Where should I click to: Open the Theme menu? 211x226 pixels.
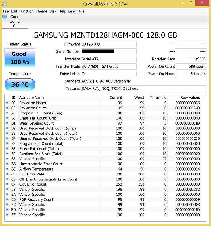[41, 11]
